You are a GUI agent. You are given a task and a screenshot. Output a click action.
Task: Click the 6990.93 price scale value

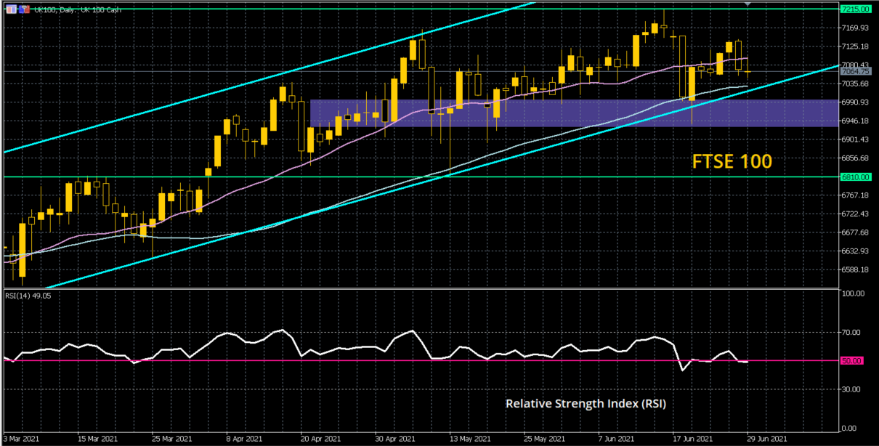(855, 102)
